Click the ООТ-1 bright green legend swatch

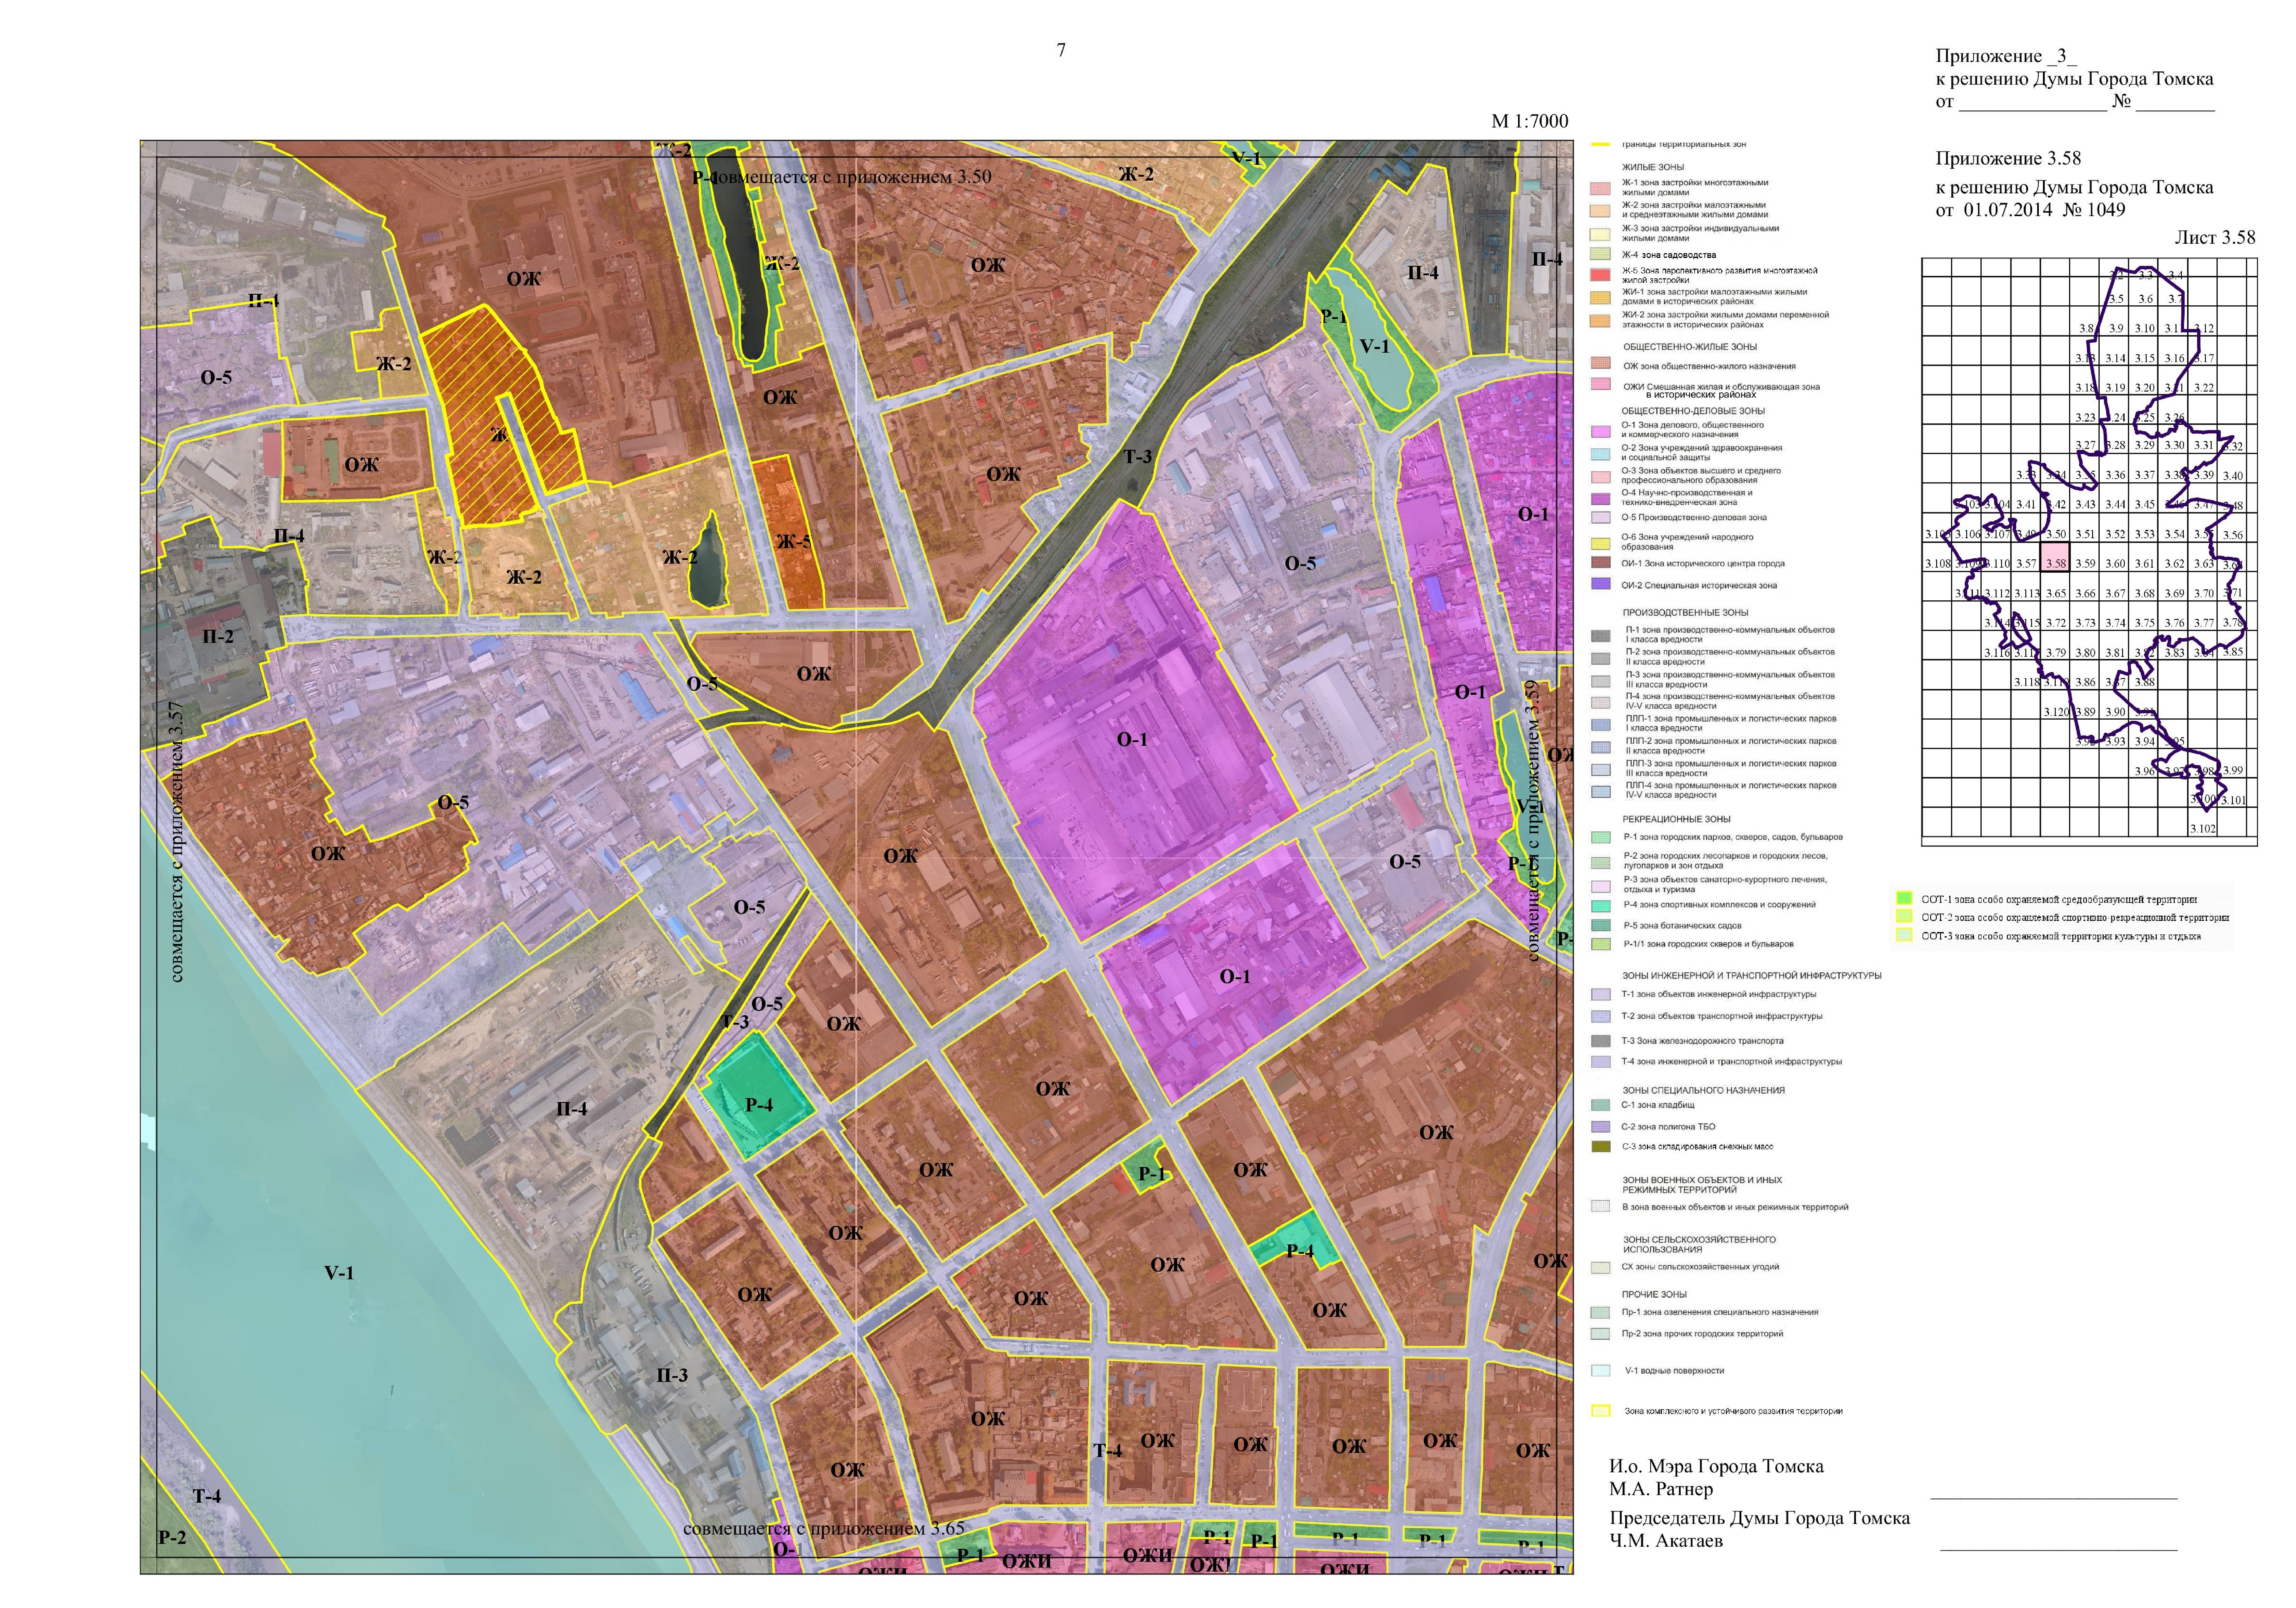pos(1904,898)
